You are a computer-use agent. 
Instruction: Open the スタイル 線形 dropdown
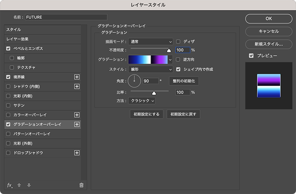point(150,69)
